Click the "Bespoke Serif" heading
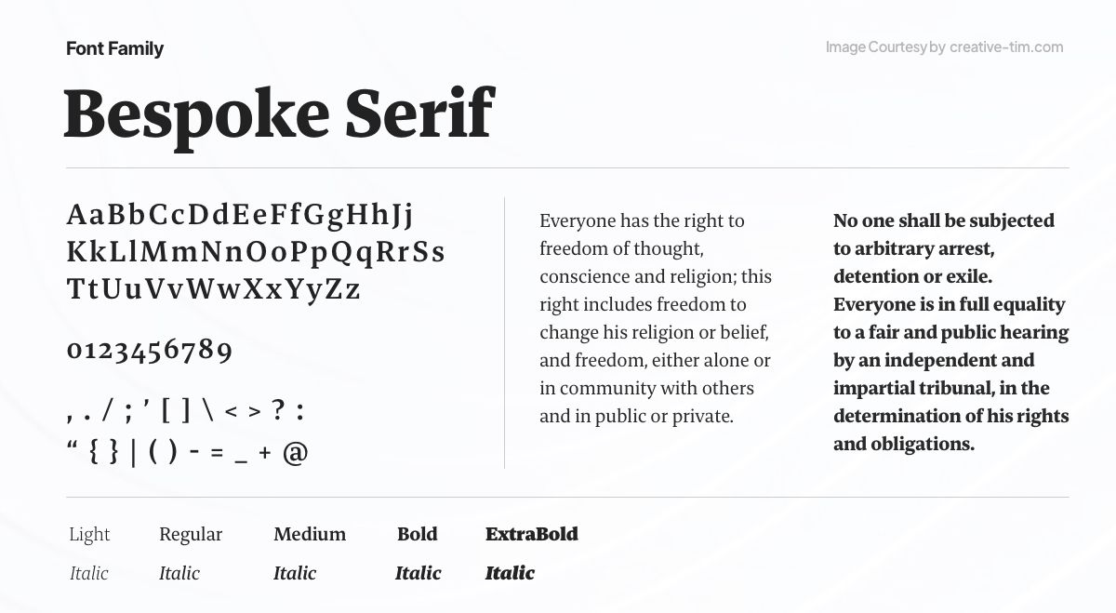This screenshot has width=1116, height=613. tap(278, 113)
